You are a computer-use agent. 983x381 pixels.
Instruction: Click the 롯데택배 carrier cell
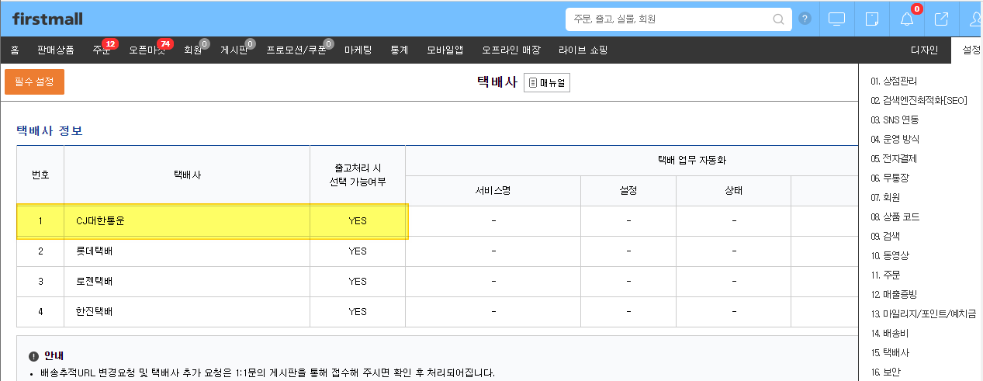(187, 251)
